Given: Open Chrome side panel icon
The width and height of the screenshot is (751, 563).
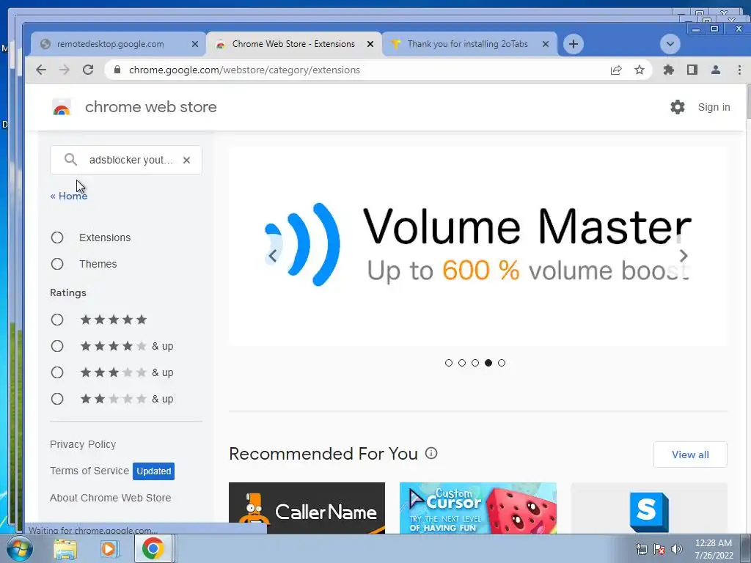Looking at the screenshot, I should click(x=692, y=70).
